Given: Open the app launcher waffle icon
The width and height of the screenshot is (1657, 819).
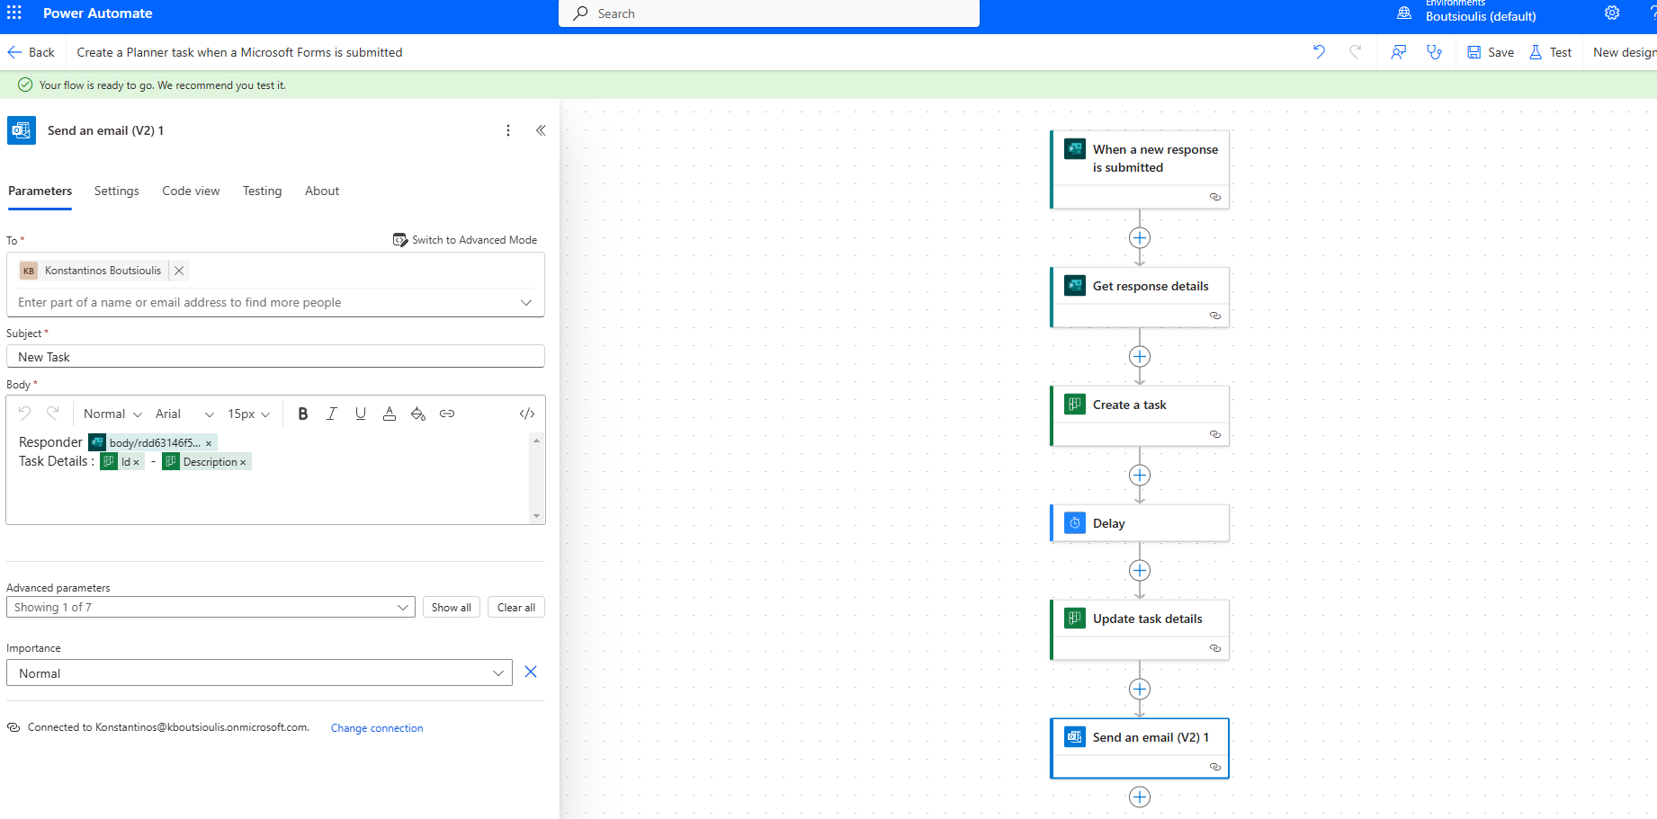Looking at the screenshot, I should (x=14, y=13).
